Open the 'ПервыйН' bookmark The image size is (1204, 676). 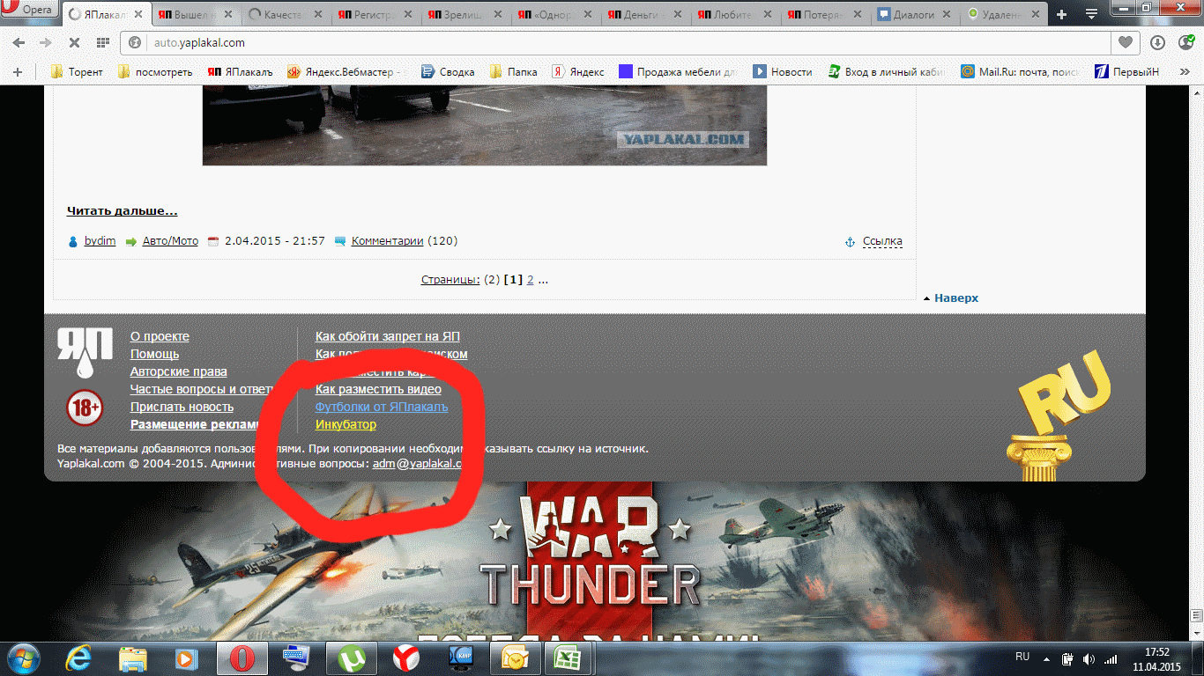click(1126, 72)
